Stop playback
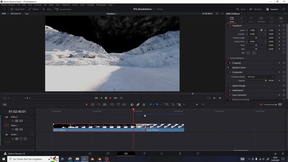The height and width of the screenshot is (162, 288). [x=106, y=98]
